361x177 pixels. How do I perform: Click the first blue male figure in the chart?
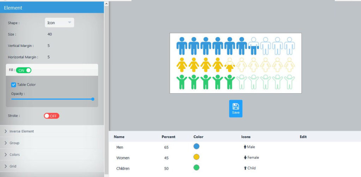click(x=182, y=46)
